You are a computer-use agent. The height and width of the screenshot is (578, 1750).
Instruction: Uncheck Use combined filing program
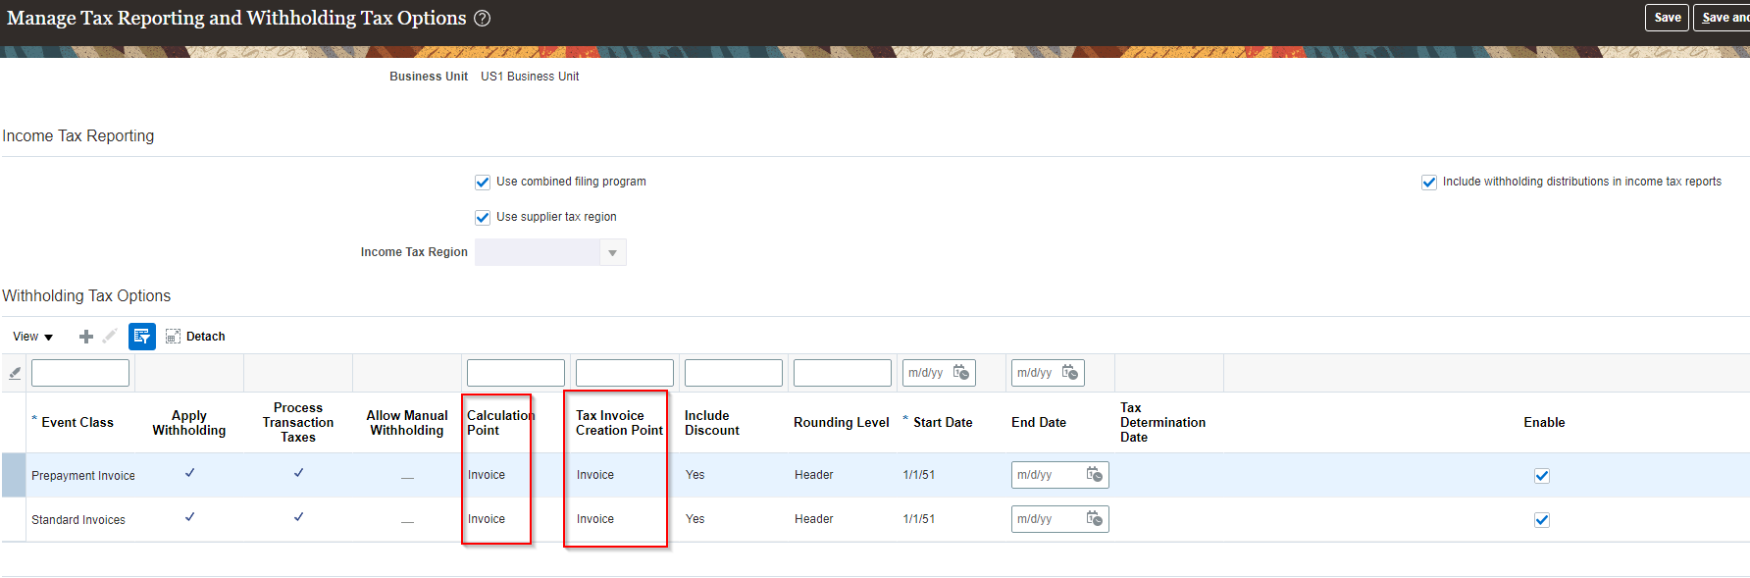click(x=483, y=183)
